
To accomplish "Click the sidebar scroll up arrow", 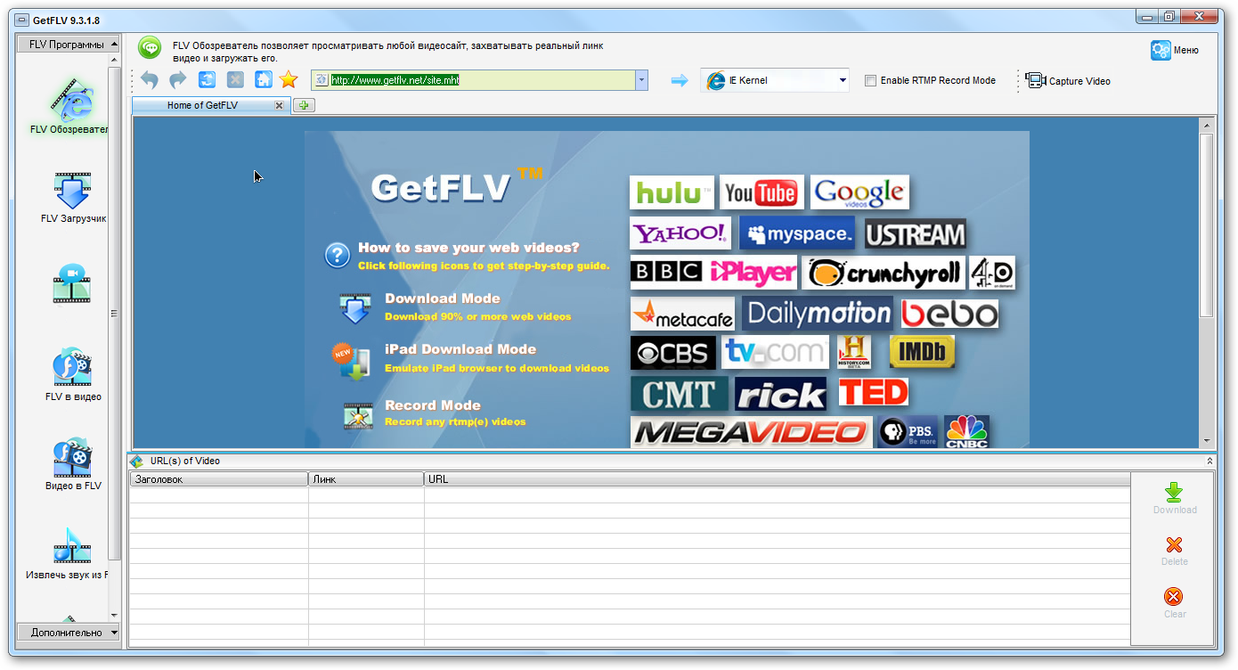I will (x=114, y=60).
